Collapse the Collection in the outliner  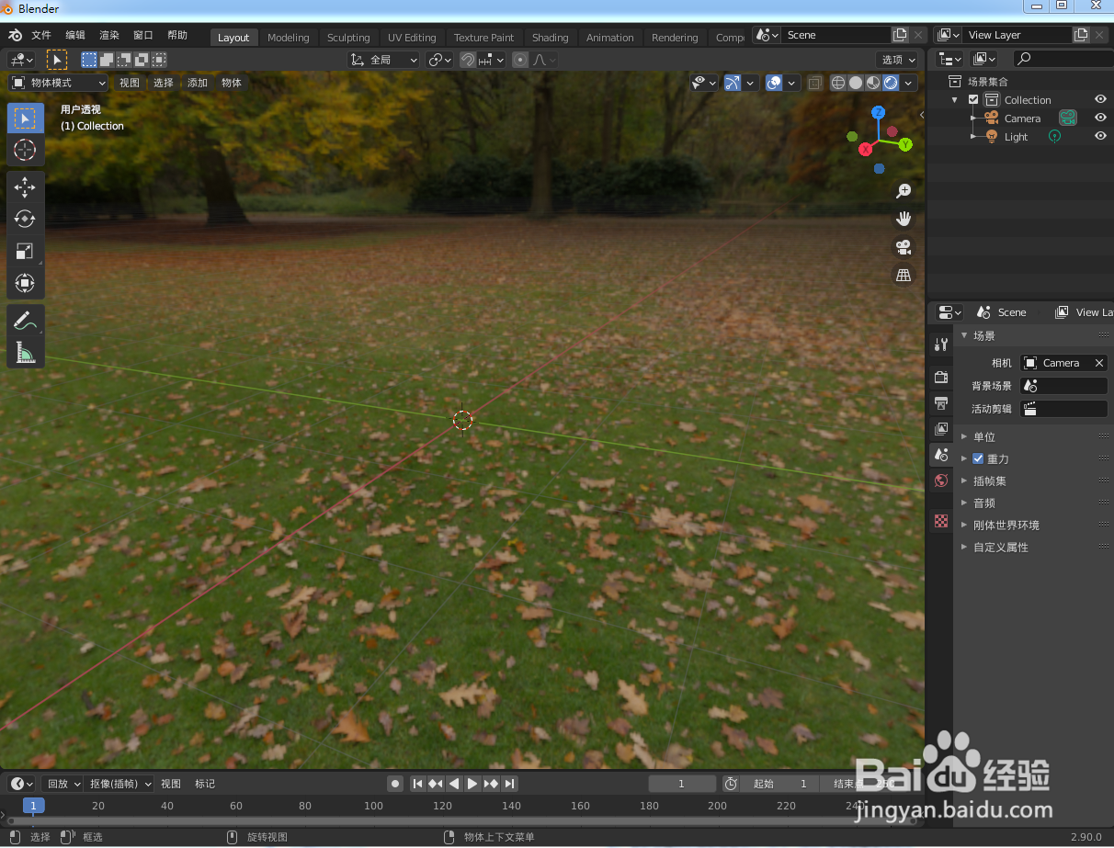pos(953,99)
